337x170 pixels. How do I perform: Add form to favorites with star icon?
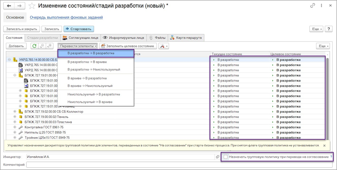(32, 6)
